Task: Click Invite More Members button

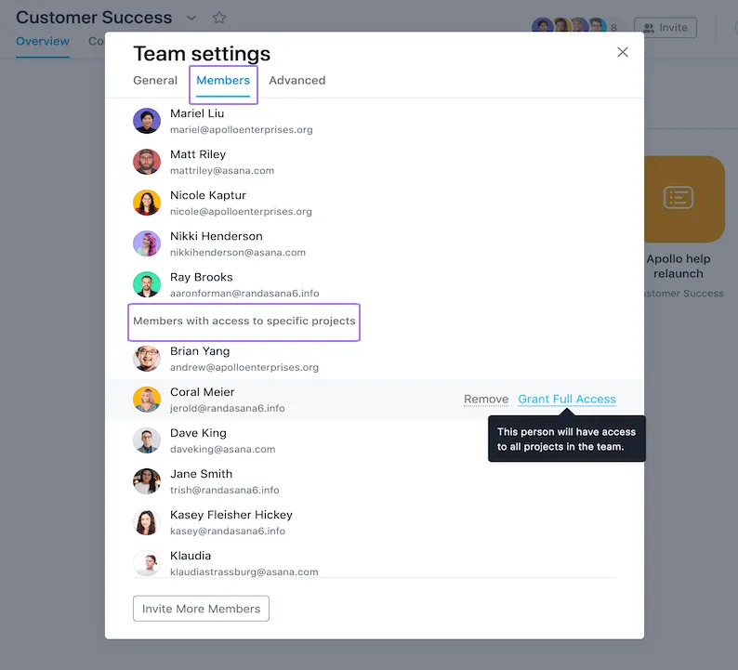Action: click(201, 609)
